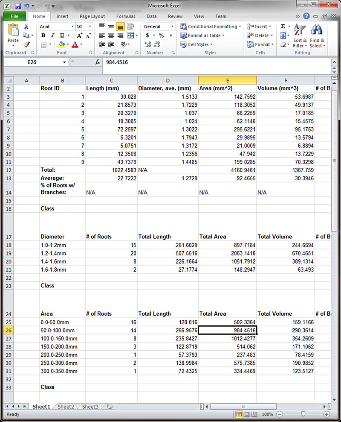Screen dimensions: 341x422
Task: Increase indent of cell
Action: (111, 44)
